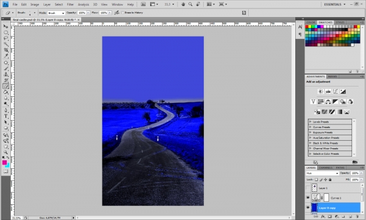This screenshot has height=220, width=366.
Task: Select the History Brush tool
Action: pos(5,80)
